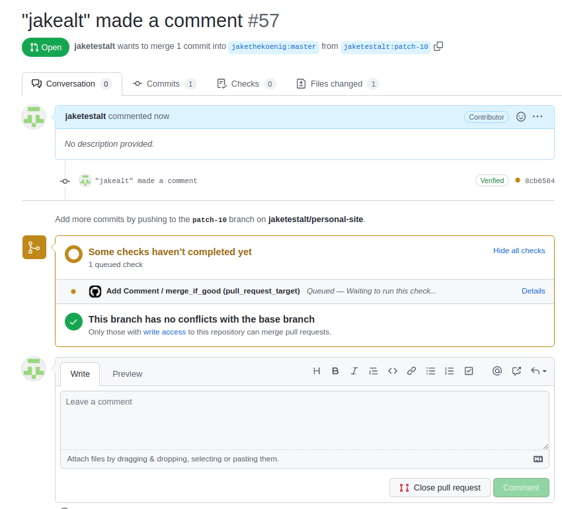Click the small commit author avatar
This screenshot has height=509, width=562.
tap(85, 180)
